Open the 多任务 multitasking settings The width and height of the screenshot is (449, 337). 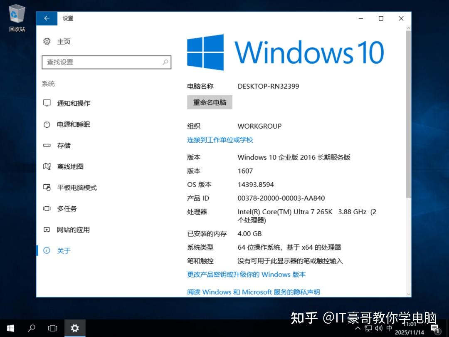click(67, 208)
